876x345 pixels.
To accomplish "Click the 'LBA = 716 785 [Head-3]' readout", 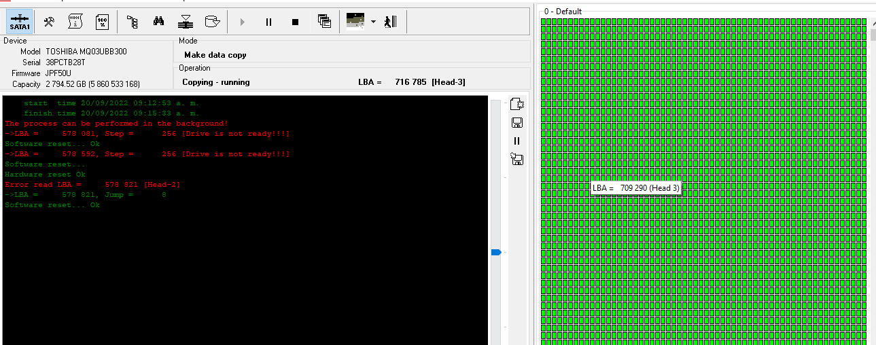I will point(412,82).
